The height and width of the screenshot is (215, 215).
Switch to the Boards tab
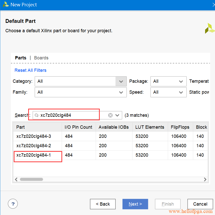[x=41, y=58]
